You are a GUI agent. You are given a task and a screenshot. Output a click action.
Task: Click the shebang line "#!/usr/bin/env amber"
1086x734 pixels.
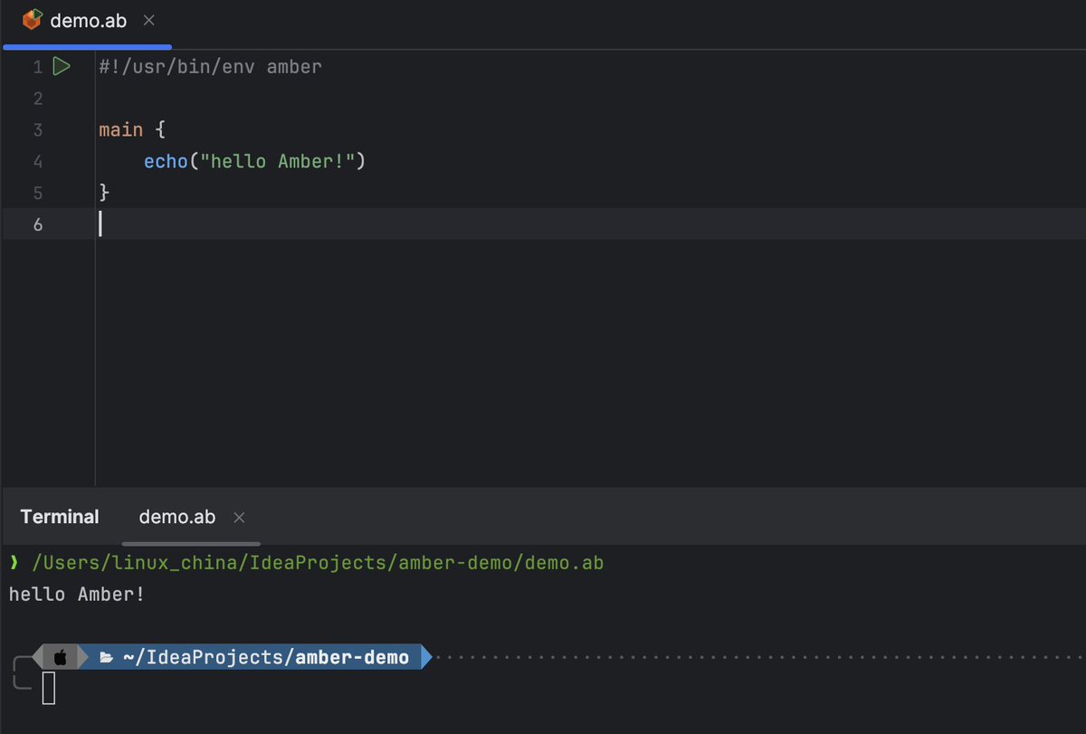(210, 67)
